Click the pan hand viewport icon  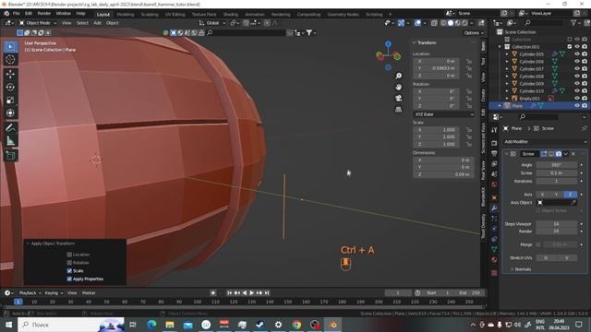(x=398, y=87)
